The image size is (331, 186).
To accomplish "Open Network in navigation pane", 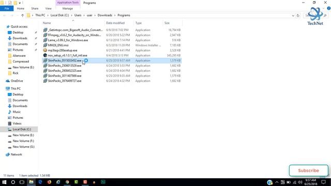I will pyautogui.click(x=16, y=154).
